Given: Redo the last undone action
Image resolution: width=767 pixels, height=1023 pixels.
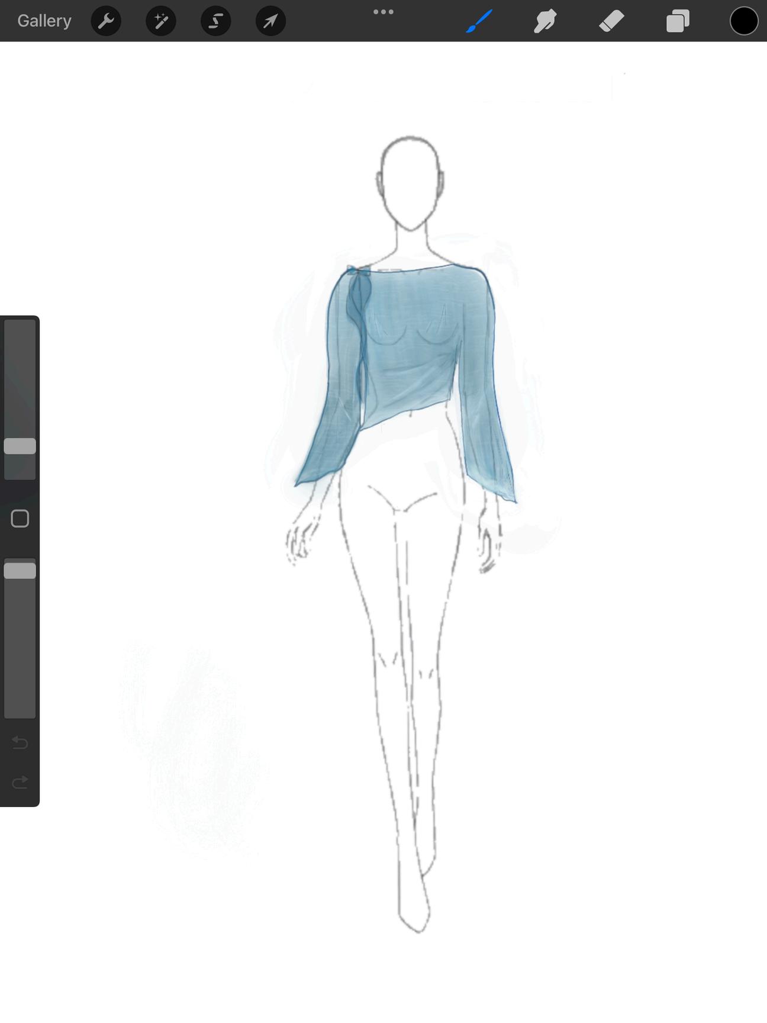Looking at the screenshot, I should [x=20, y=783].
